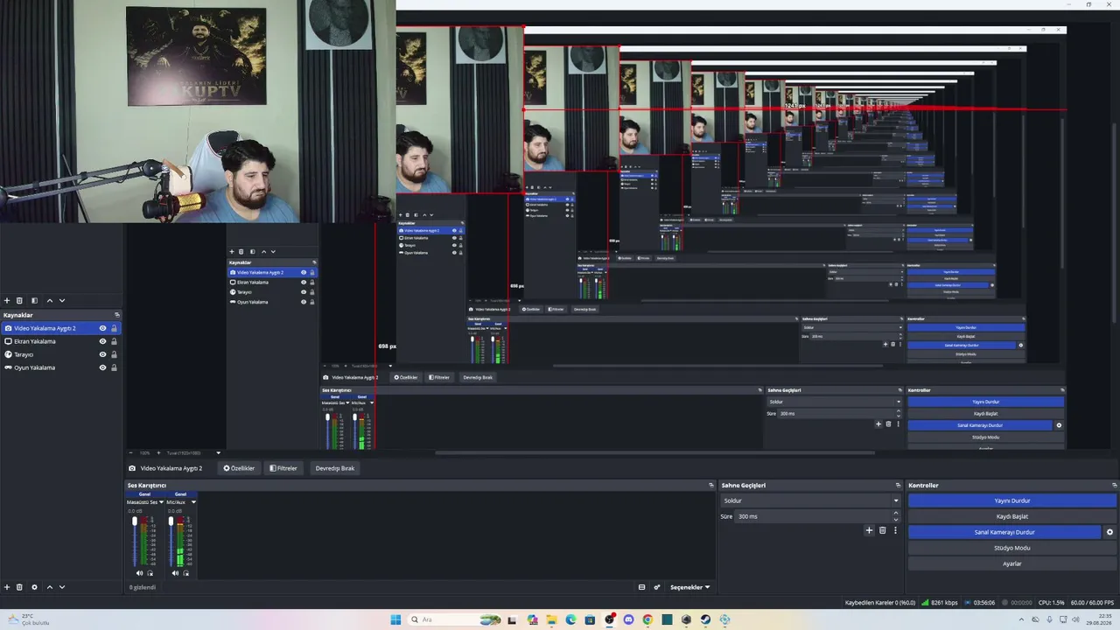Open the Seçenekler mixer options dropdown
This screenshot has height=630, width=1120.
pyautogui.click(x=689, y=587)
